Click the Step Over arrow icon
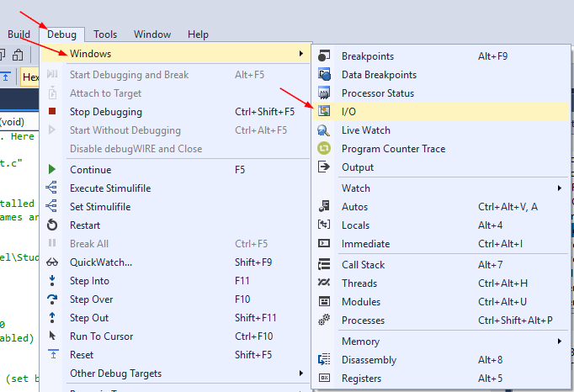 (x=52, y=299)
